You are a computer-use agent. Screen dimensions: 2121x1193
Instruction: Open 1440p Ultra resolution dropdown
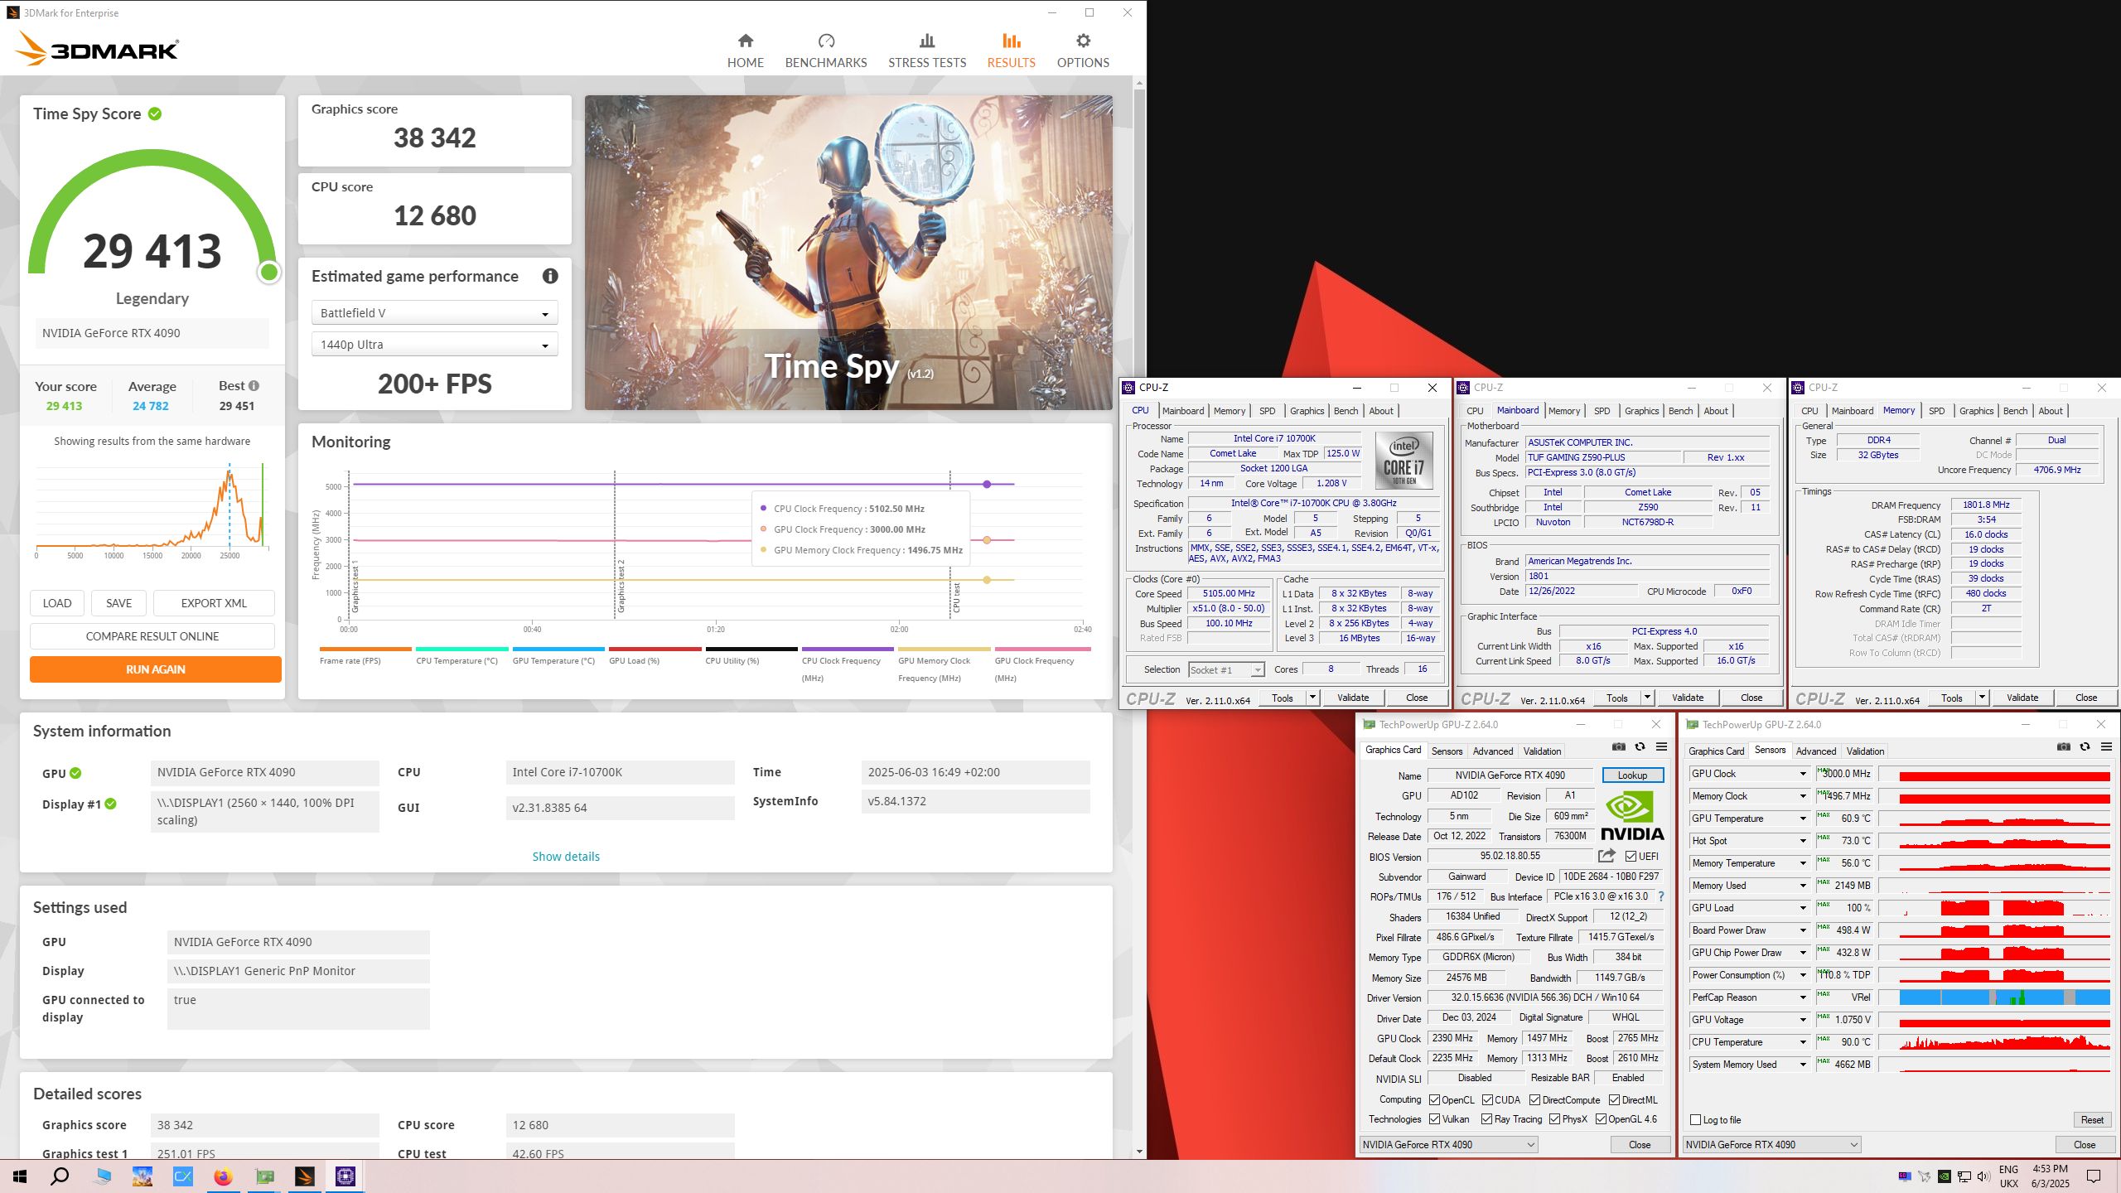point(434,345)
